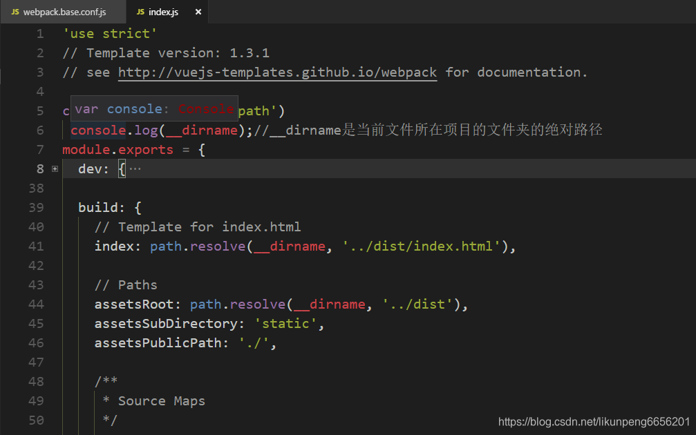Click path.resolve on line 41
Screen dimensions: 696x435
coord(198,246)
